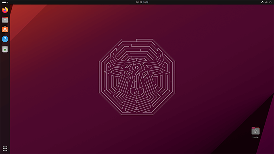Screen dimensions: 274x154
Task: Open the Files manager in the dock
Action: point(5,20)
